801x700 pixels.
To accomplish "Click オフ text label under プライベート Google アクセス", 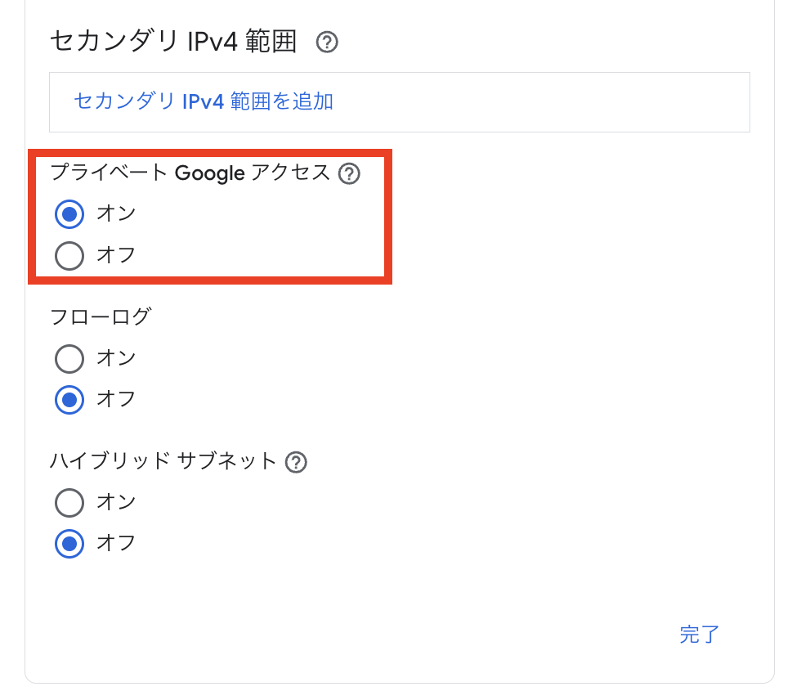I will click(116, 255).
